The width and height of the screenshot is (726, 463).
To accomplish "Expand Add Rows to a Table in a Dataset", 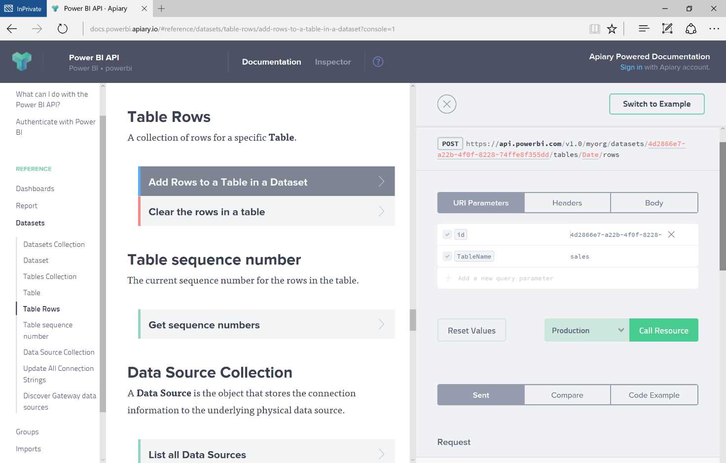I will point(266,181).
